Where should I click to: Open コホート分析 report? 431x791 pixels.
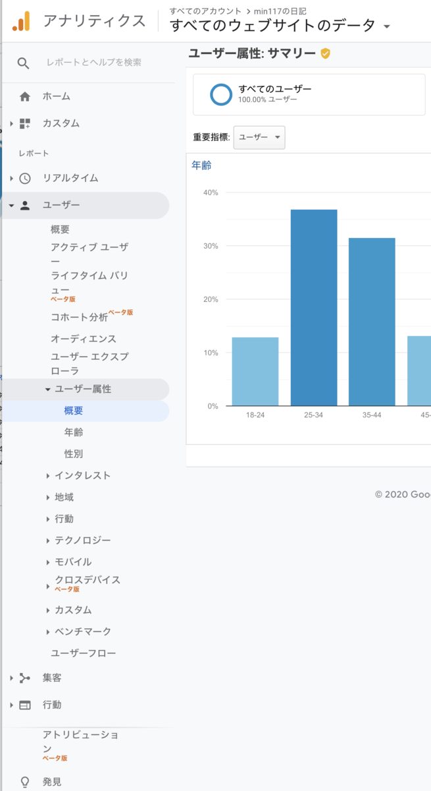[79, 317]
